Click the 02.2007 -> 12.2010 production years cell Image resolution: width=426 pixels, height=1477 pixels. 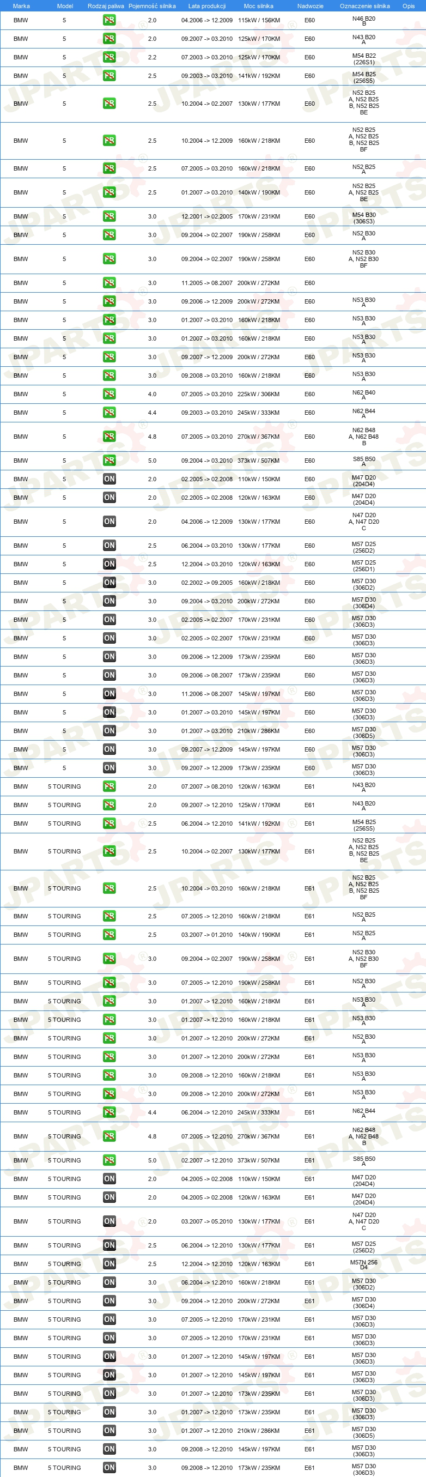tap(207, 1160)
